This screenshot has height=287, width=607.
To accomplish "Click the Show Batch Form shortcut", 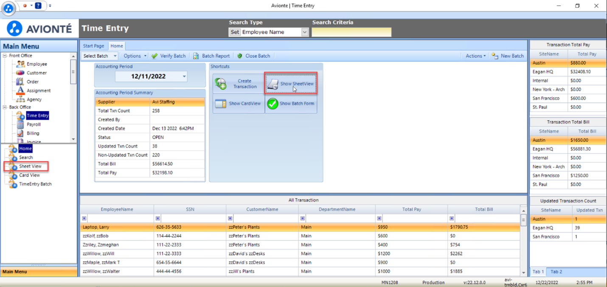I will click(x=291, y=104).
